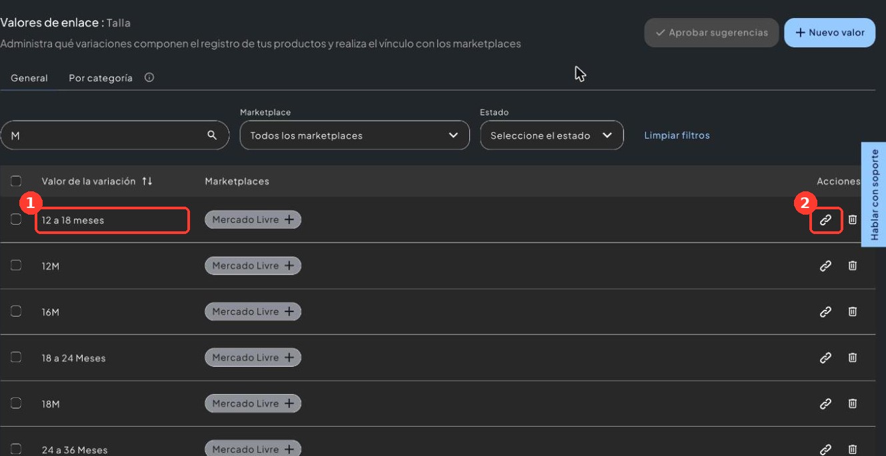Click the 24 a 36 Meses value text
The image size is (886, 456).
[x=74, y=450]
